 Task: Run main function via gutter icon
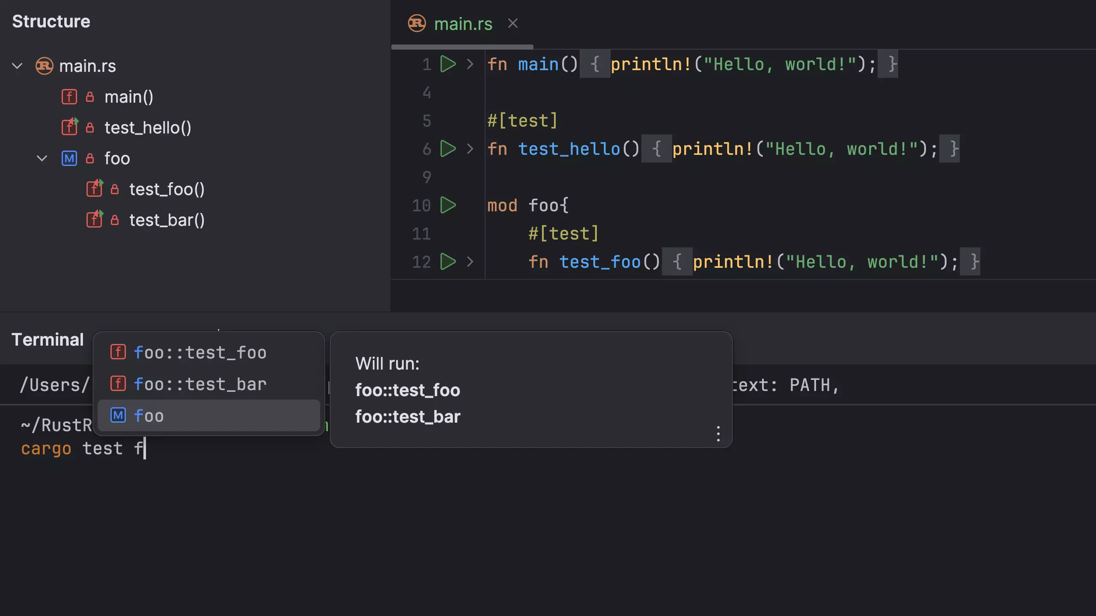pos(448,64)
